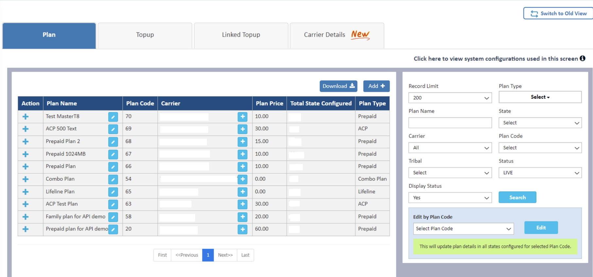The image size is (593, 277).
Task: Click the Plan Code column header
Action: click(140, 104)
